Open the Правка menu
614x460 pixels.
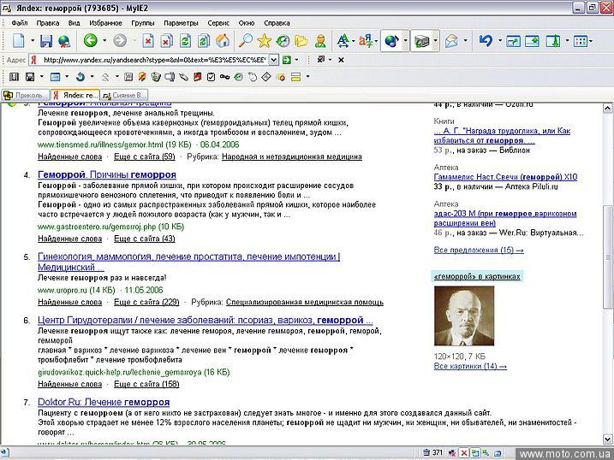click(x=48, y=23)
